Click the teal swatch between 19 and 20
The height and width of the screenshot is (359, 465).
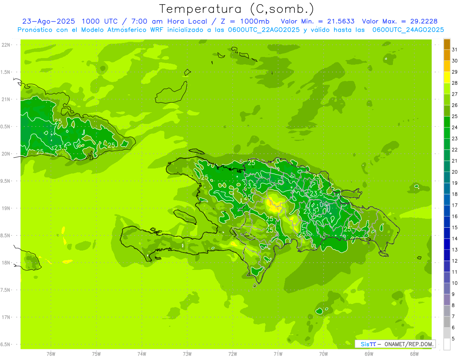tap(447, 177)
